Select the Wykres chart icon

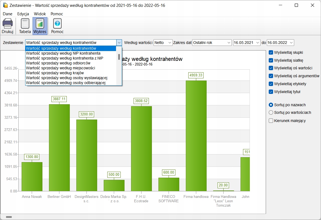(40, 24)
